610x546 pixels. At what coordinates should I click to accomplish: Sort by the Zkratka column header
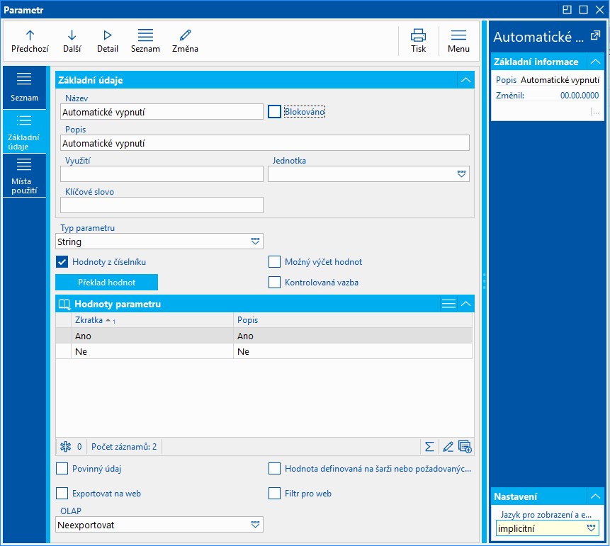[152, 320]
